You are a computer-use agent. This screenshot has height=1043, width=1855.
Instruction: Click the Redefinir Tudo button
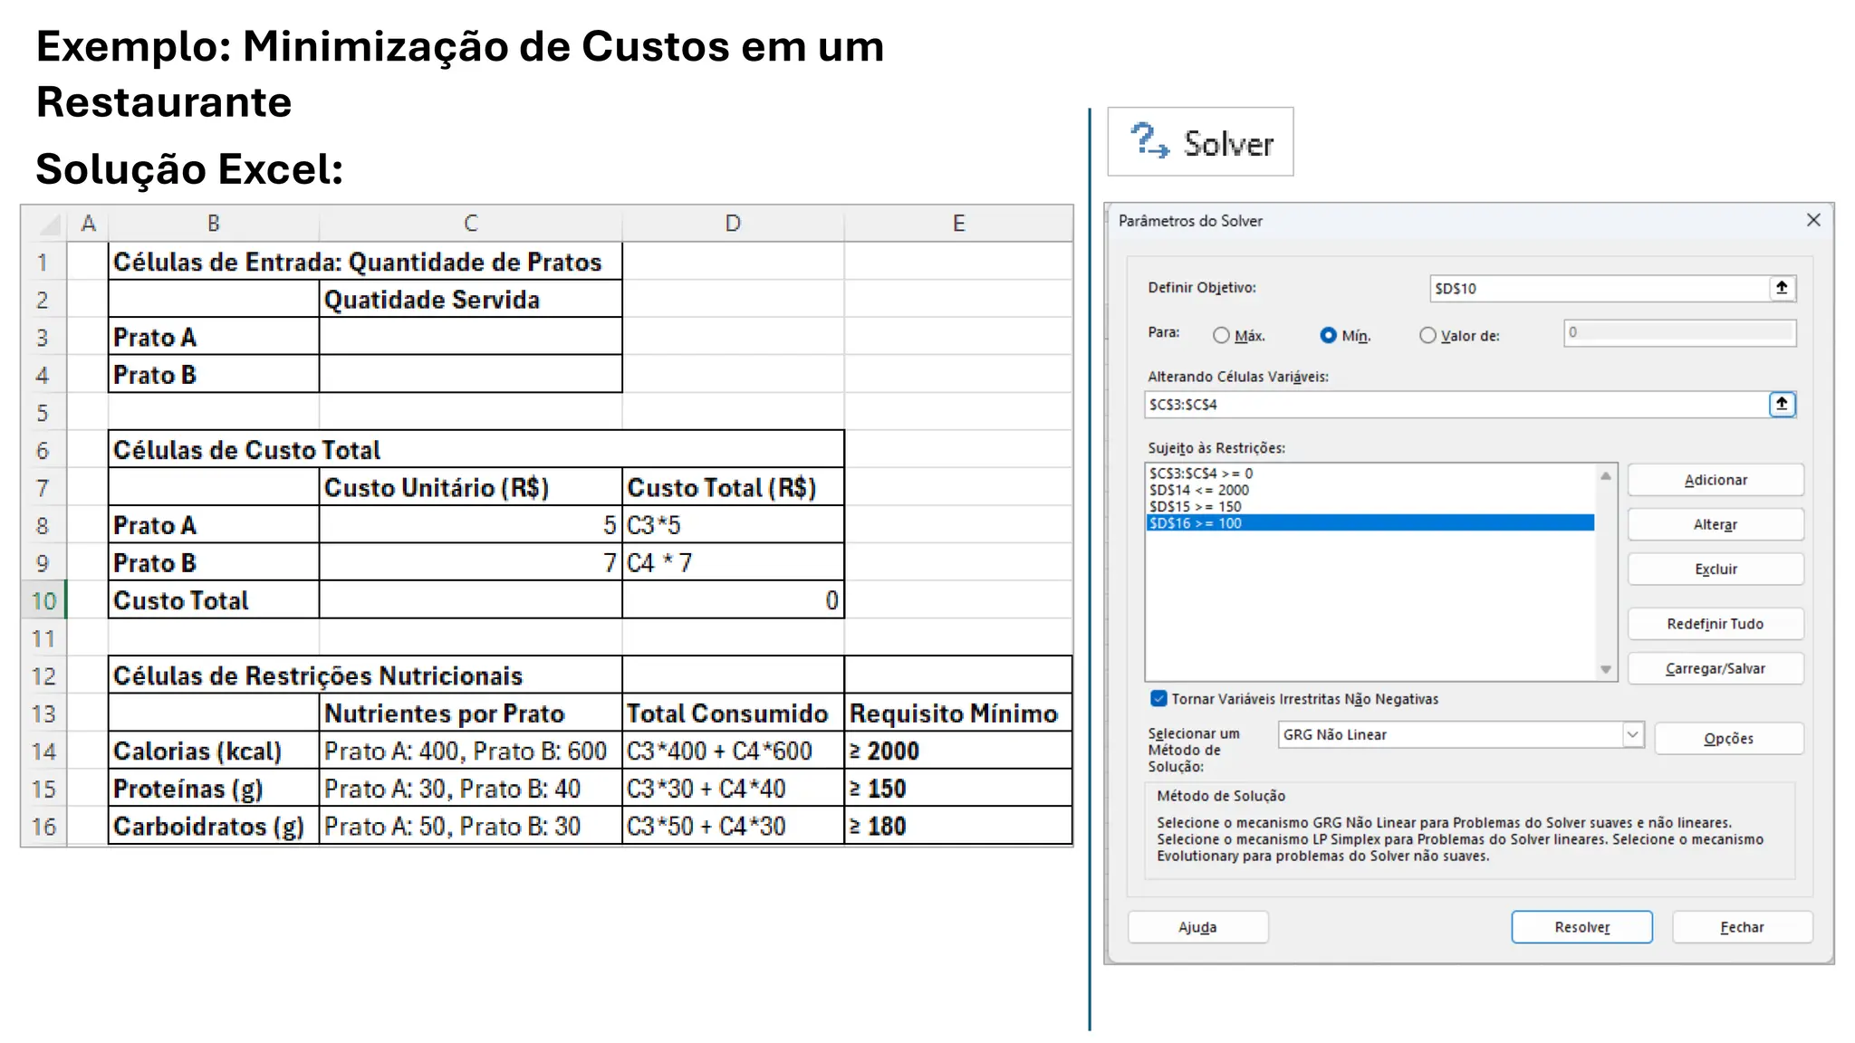pyautogui.click(x=1716, y=624)
